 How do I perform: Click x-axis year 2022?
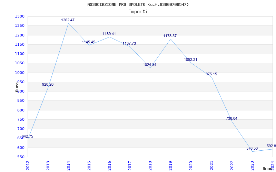pos(232,165)
